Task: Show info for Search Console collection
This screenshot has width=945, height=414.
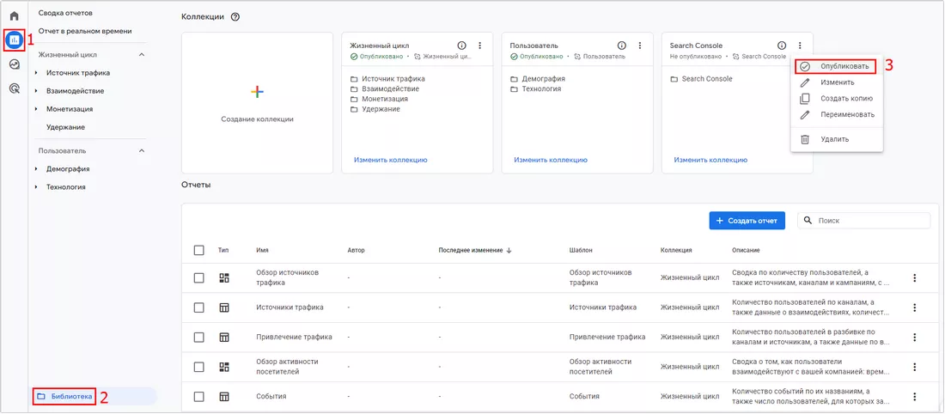Action: click(x=782, y=46)
